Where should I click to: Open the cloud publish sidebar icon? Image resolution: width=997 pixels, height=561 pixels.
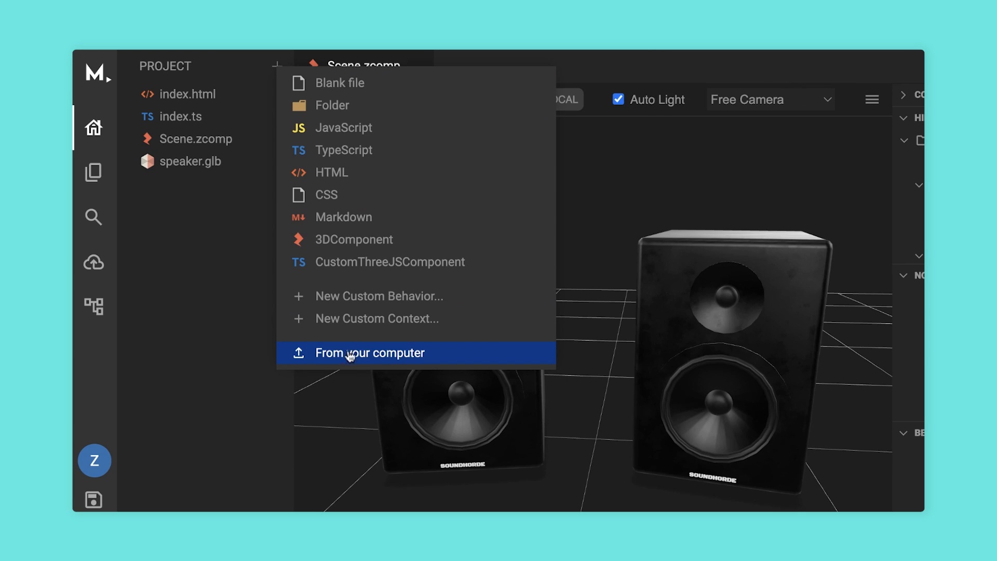[94, 262]
